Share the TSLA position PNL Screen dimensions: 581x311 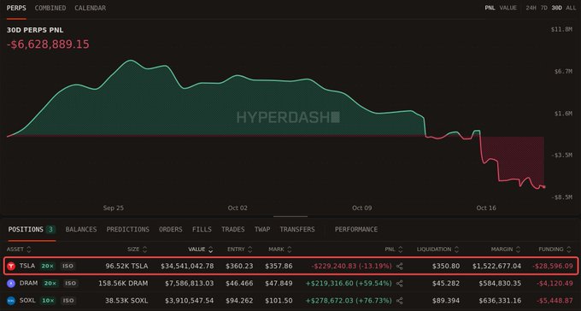tap(400, 267)
